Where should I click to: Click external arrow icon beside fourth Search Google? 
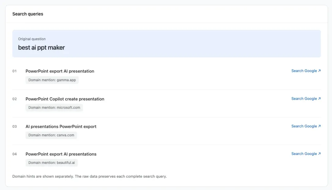click(x=319, y=153)
